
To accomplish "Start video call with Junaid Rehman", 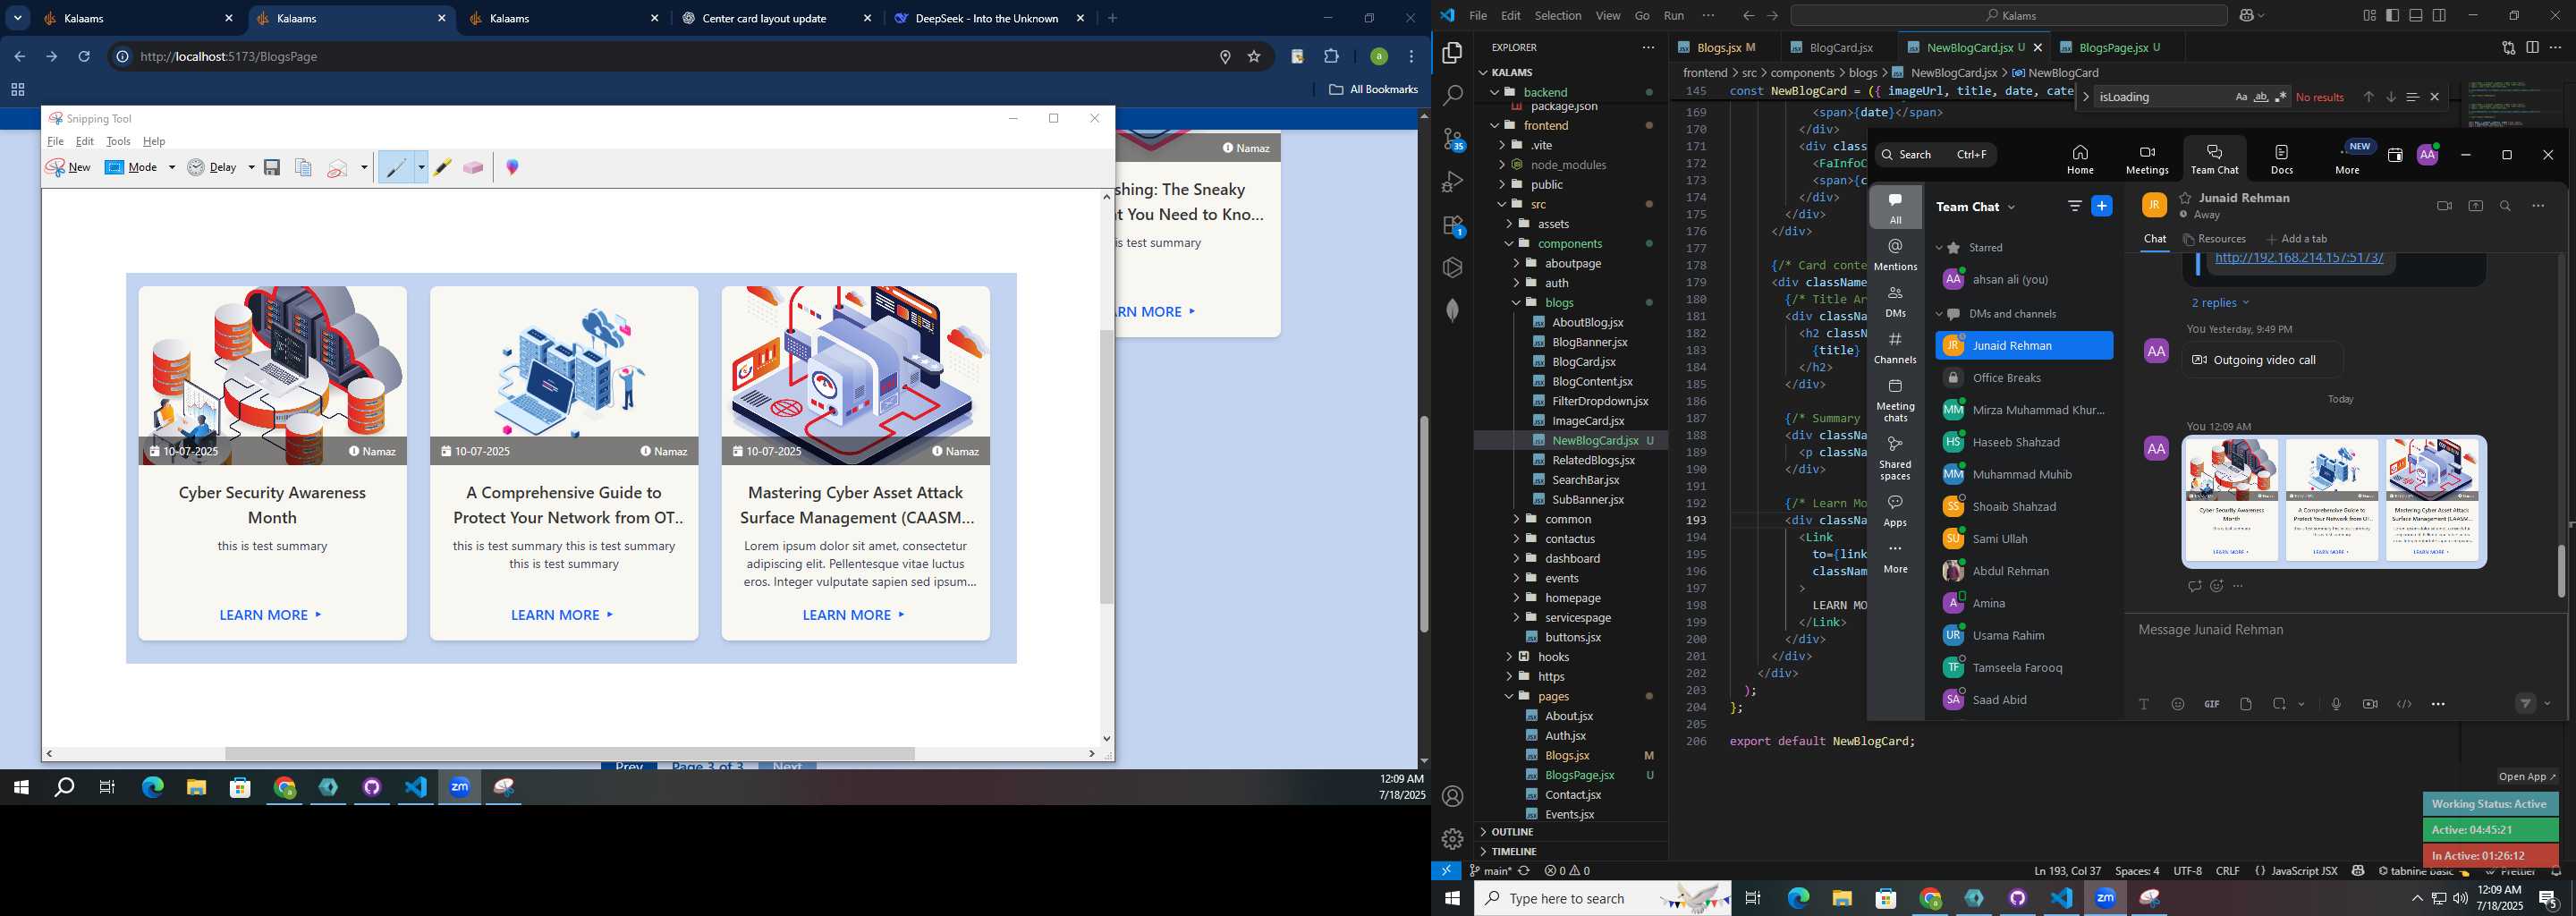I will click(2444, 206).
